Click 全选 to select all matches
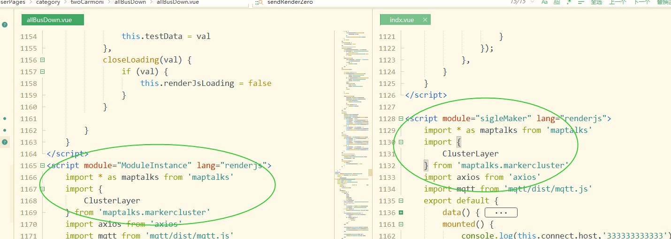Viewport: 671px width, 239px height. tap(596, 2)
